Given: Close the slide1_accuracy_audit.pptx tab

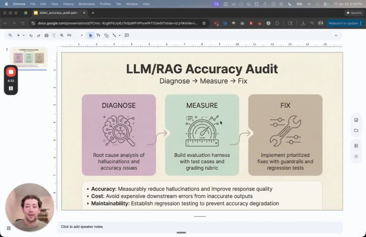Looking at the screenshot, I should point(84,13).
